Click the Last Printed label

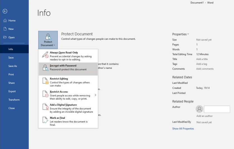pos(179,93)
